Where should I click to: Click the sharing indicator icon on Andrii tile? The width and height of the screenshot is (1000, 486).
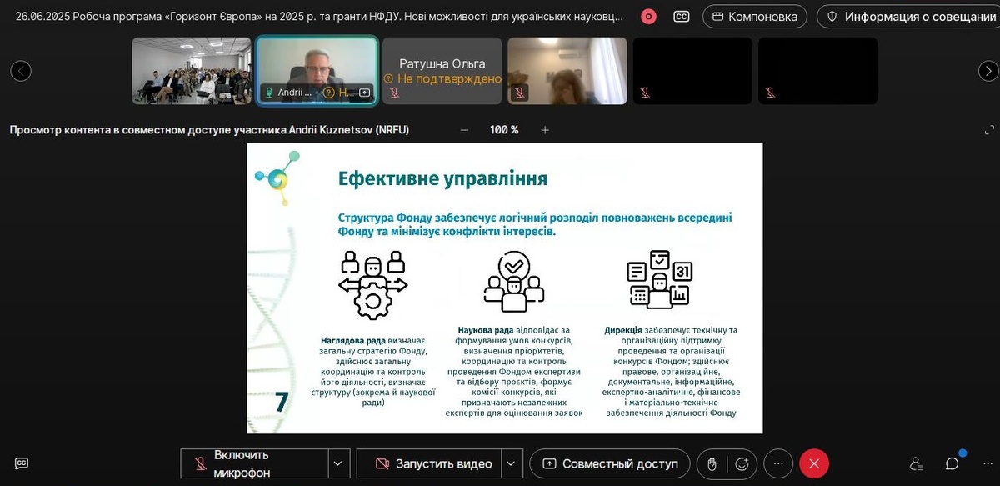coord(364,93)
